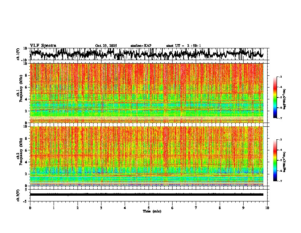301x233 pixels.
Task: Click the ch.3 flat black signal trace
Action: (x=147, y=195)
